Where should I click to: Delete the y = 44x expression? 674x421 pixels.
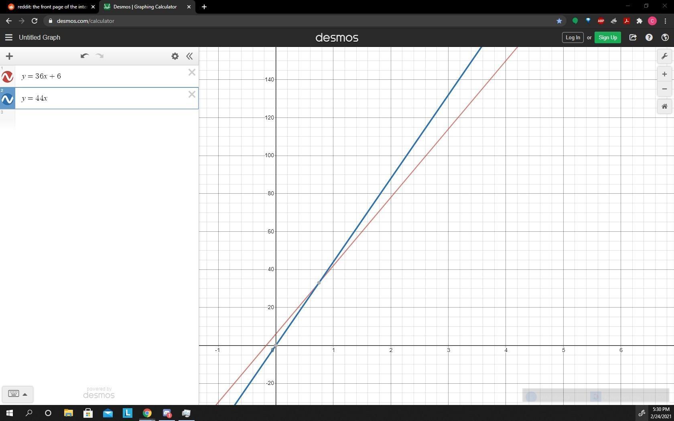click(192, 95)
